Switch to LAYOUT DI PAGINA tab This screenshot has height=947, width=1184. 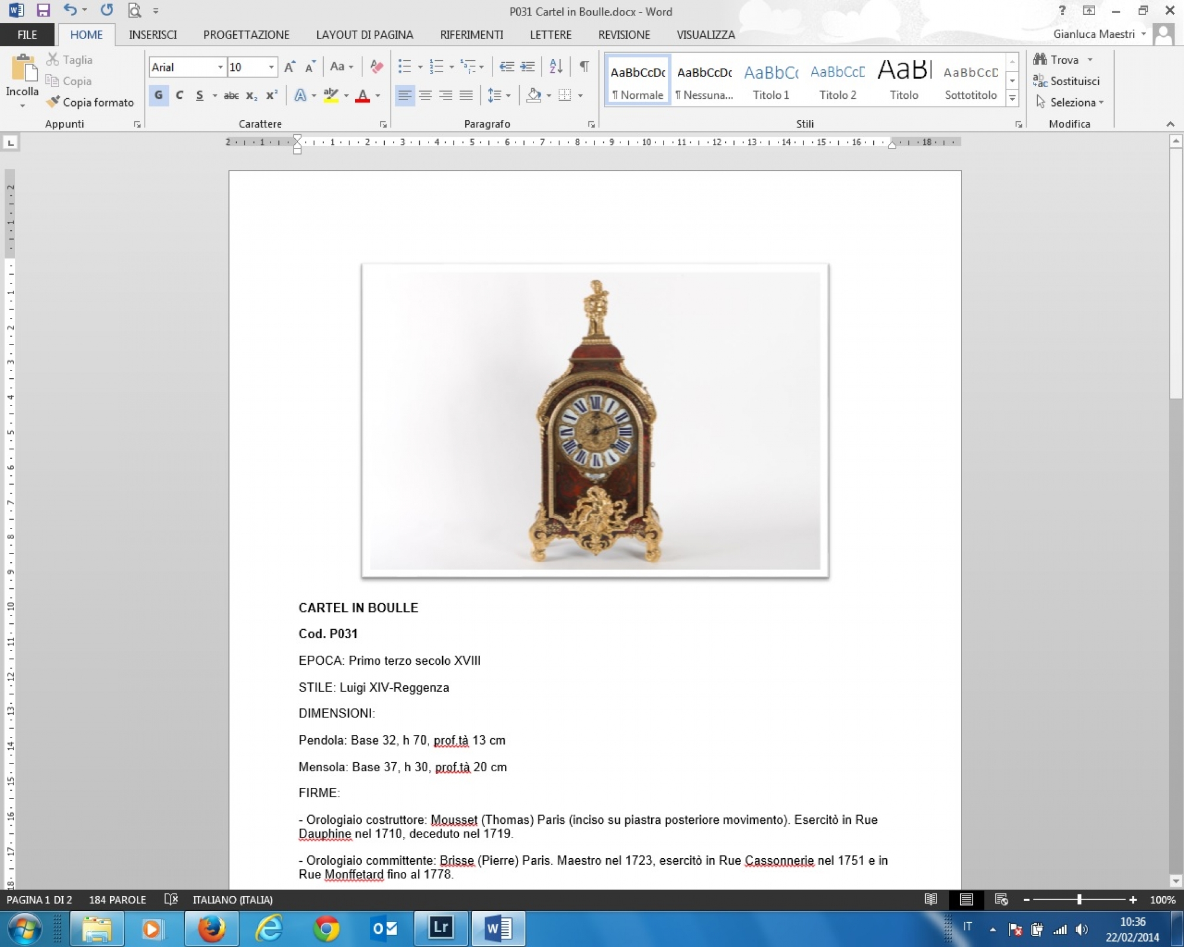pyautogui.click(x=364, y=35)
